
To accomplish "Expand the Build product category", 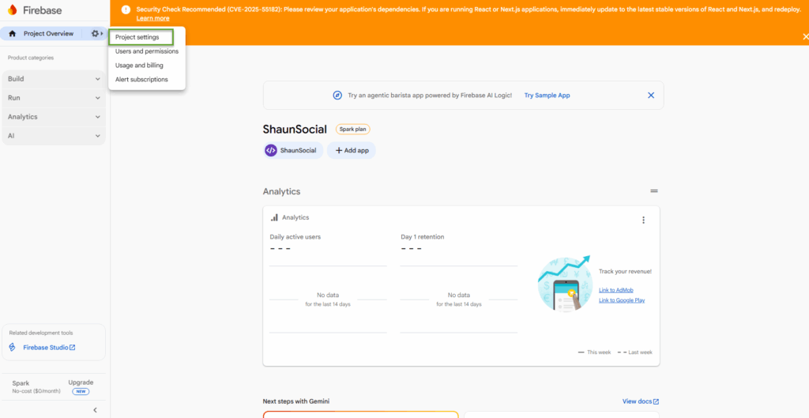I will pos(53,79).
